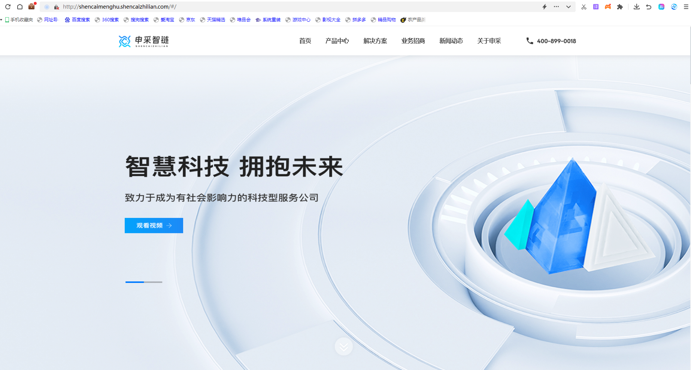The width and height of the screenshot is (691, 370).
Task: Open 手机收藏夹 mobile bookmarks
Action: pyautogui.click(x=19, y=20)
